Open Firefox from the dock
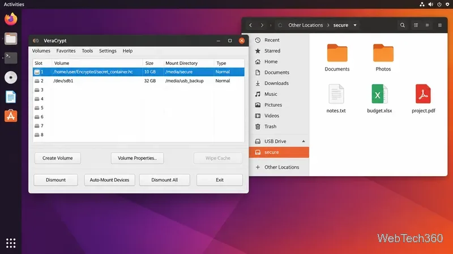 [x=11, y=19]
